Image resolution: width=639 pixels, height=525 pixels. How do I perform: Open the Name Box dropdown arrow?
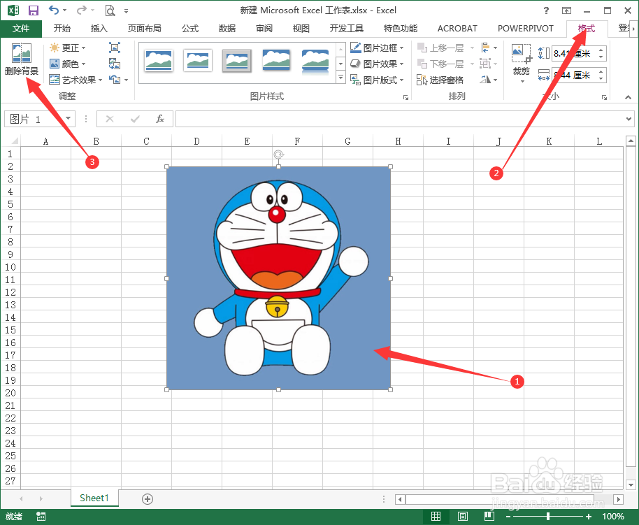click(x=69, y=119)
